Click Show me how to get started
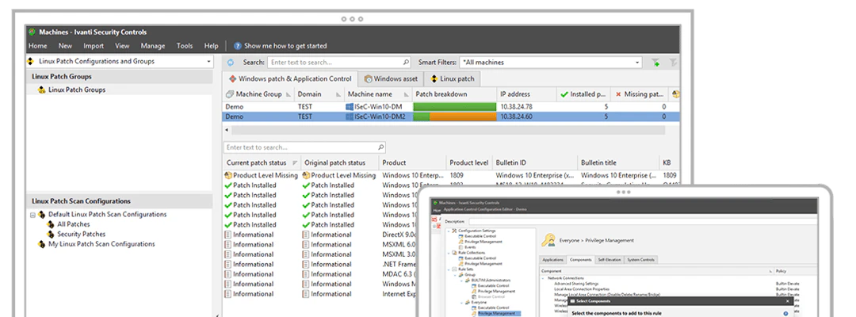 pyautogui.click(x=285, y=46)
